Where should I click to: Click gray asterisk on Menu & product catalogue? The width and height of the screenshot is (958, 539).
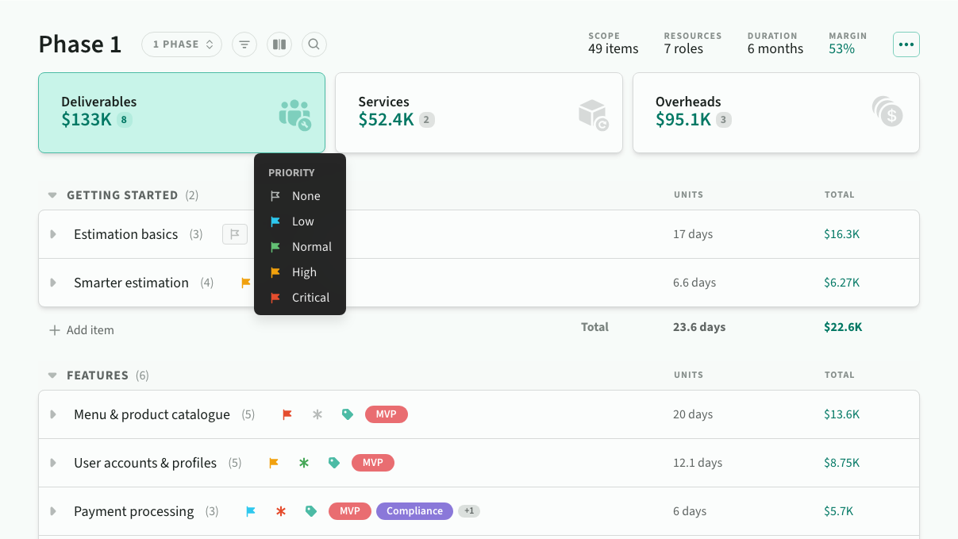tap(317, 414)
